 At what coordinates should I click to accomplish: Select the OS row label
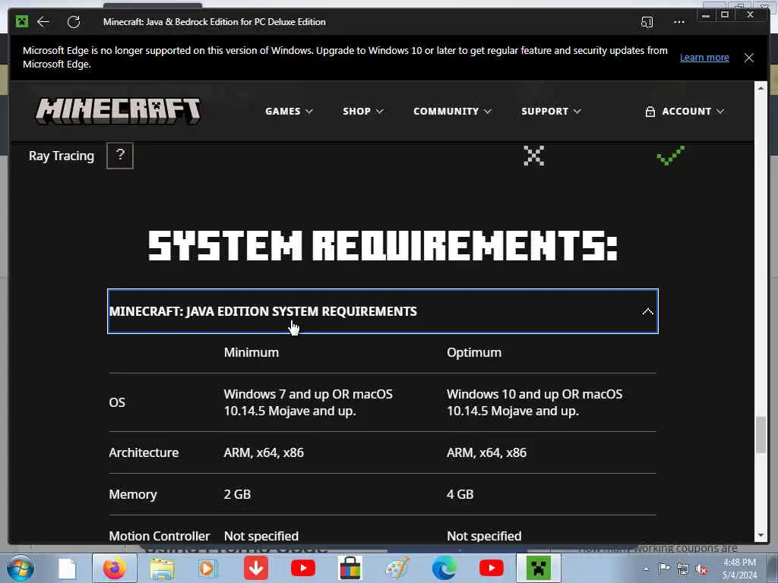point(117,402)
